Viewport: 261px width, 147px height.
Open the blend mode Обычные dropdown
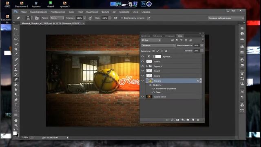click(x=158, y=45)
